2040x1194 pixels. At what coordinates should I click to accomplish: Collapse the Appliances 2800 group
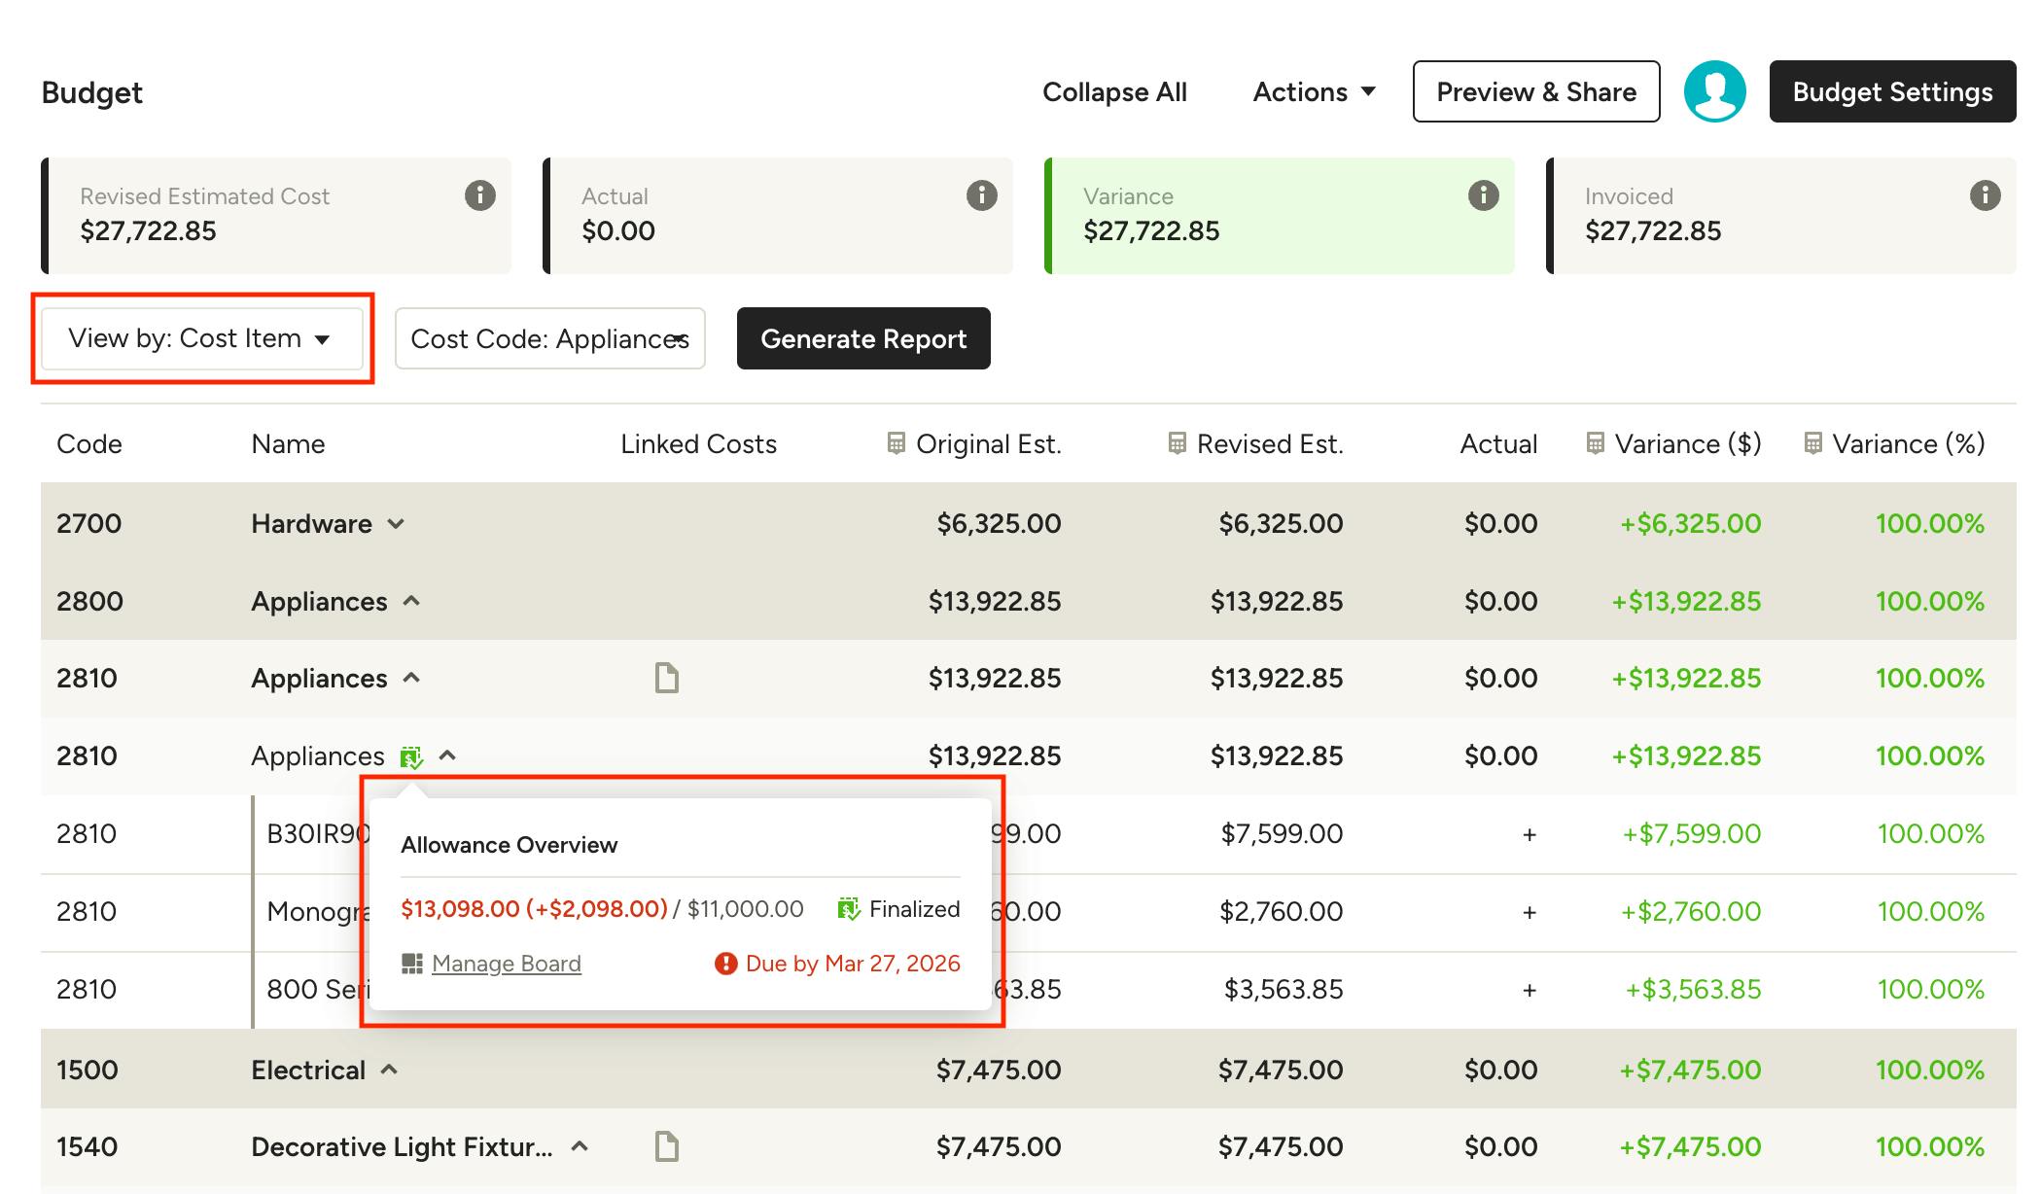[411, 601]
